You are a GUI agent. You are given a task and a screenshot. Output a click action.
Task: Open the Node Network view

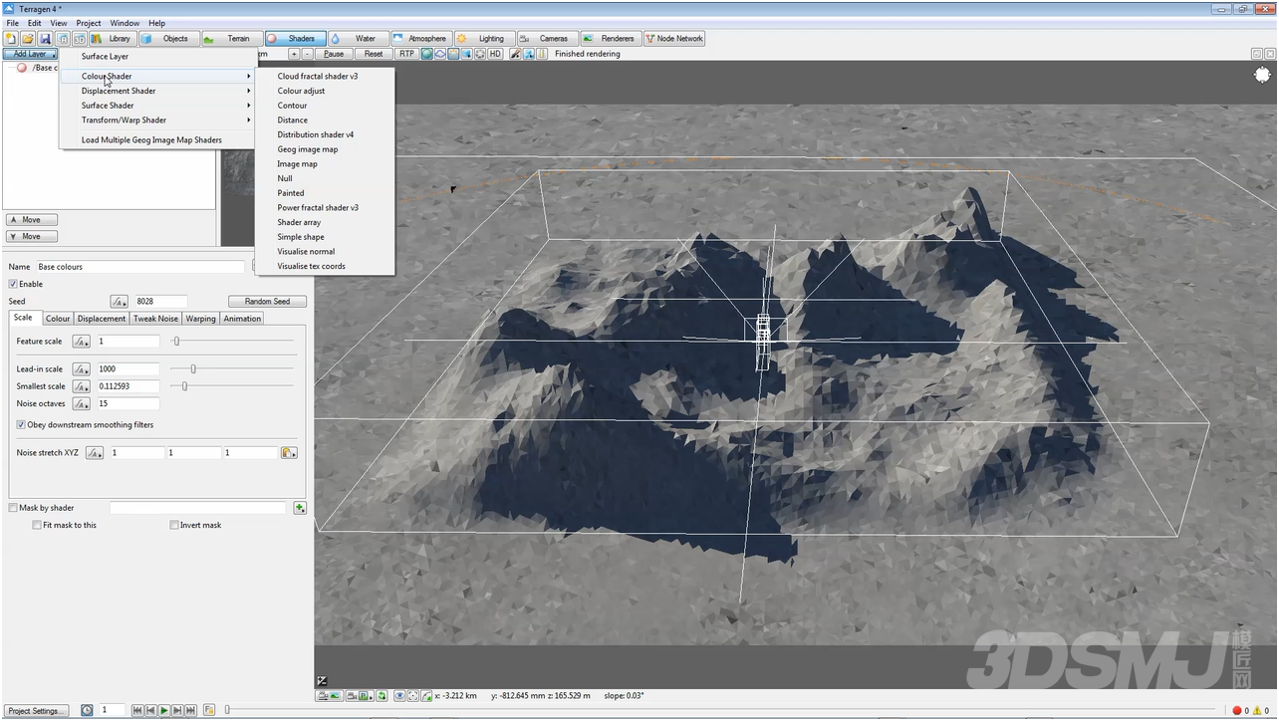coord(674,39)
